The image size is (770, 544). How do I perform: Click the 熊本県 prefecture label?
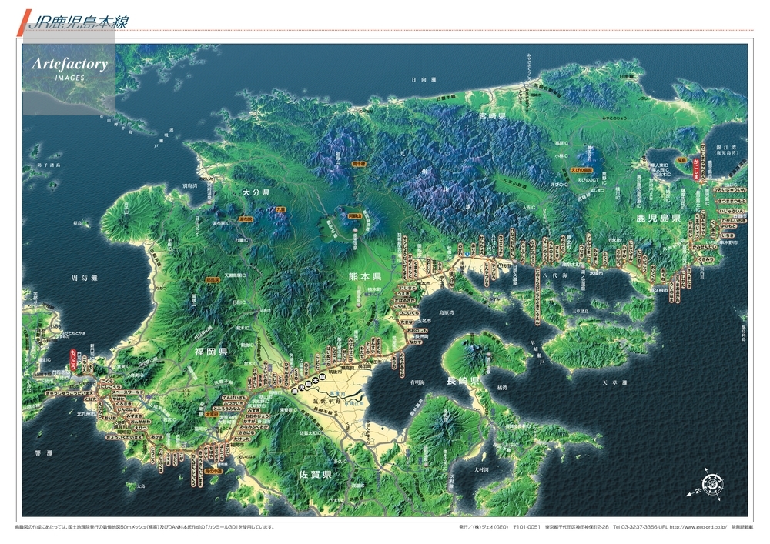(366, 276)
